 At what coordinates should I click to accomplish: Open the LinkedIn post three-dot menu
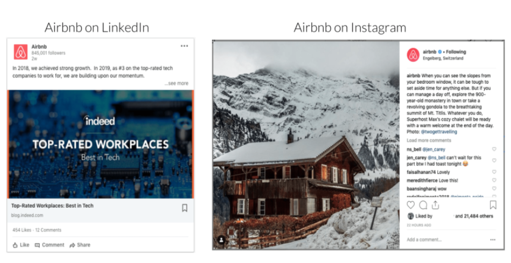(184, 46)
